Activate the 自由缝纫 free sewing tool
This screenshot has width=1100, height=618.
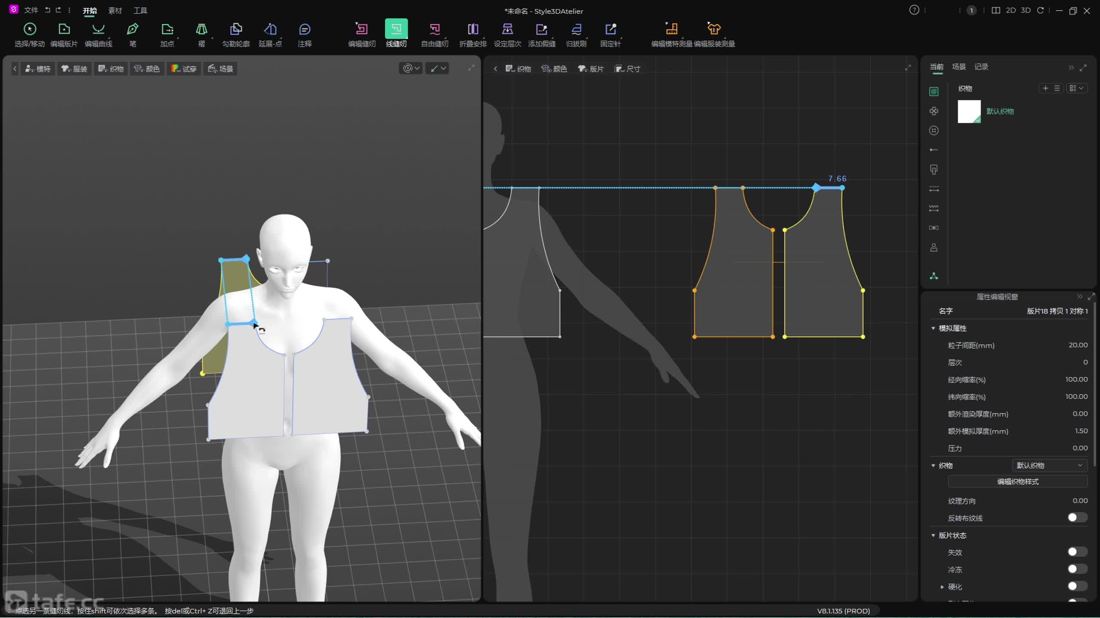click(434, 29)
